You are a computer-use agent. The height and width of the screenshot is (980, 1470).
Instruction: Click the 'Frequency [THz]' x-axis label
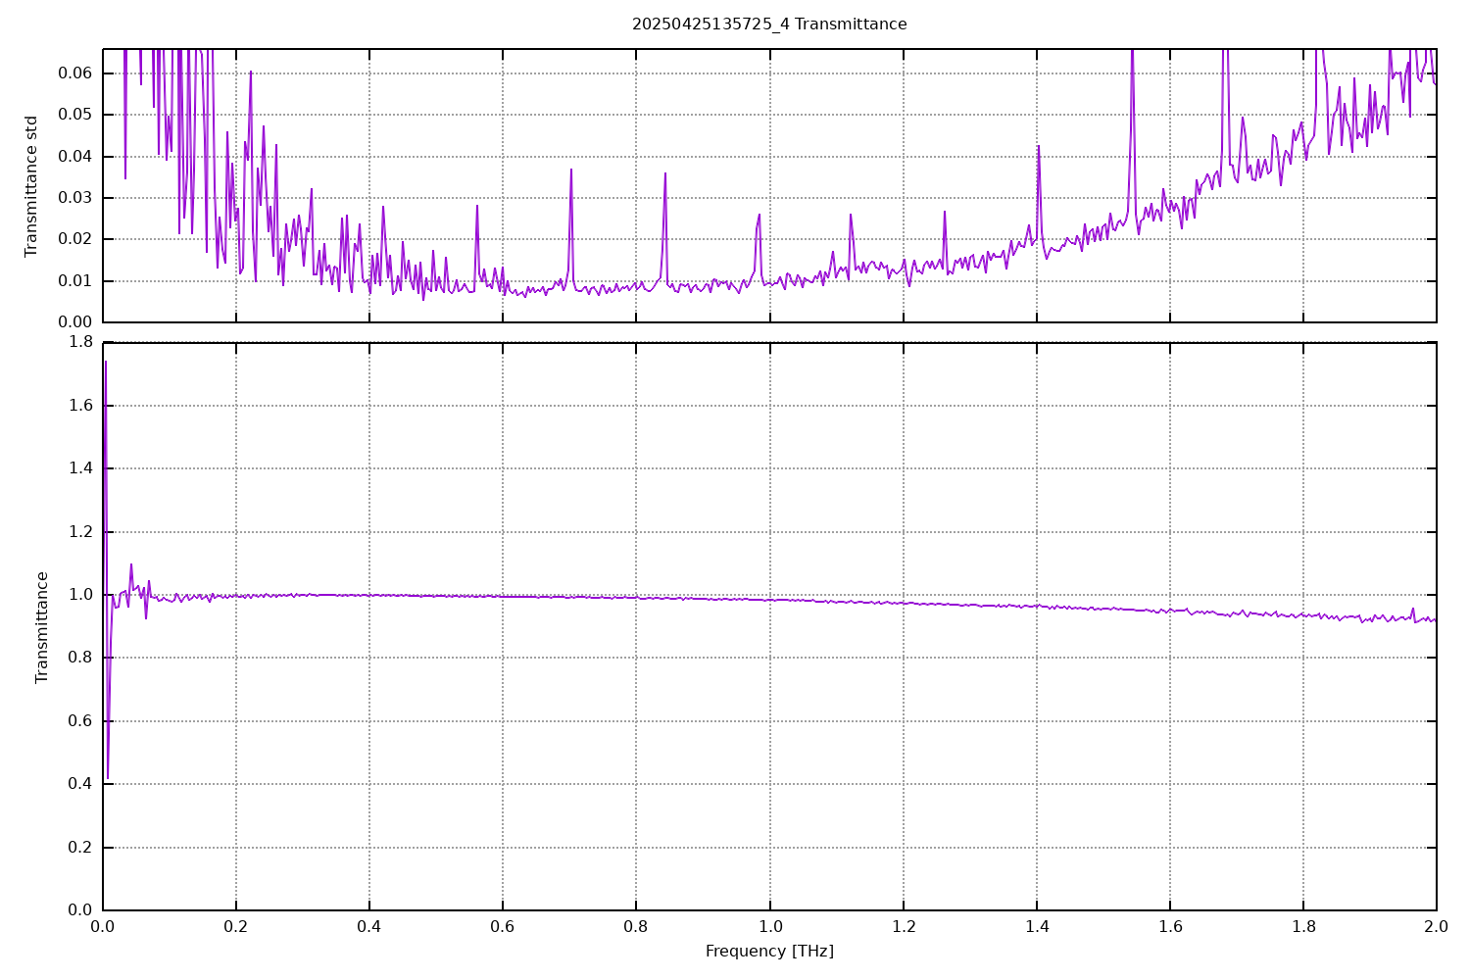769,951
